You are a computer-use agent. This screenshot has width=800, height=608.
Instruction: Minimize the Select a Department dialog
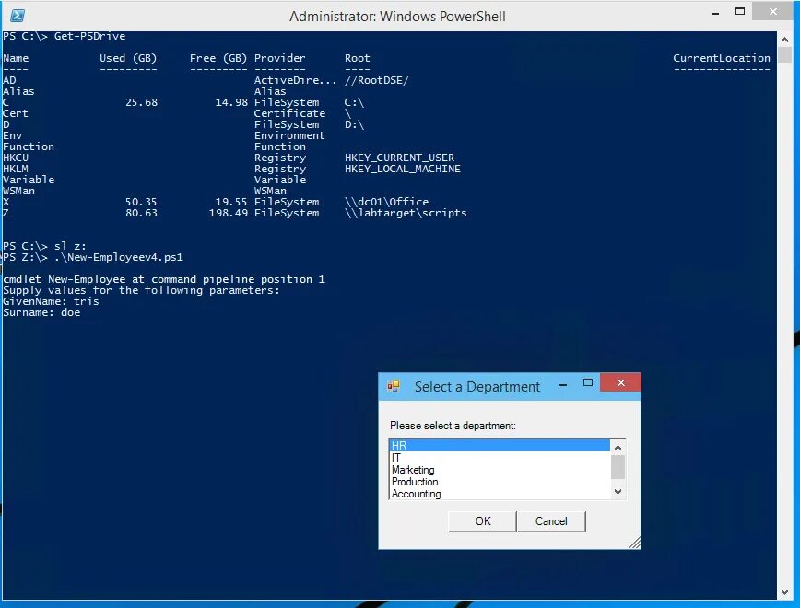click(x=563, y=384)
